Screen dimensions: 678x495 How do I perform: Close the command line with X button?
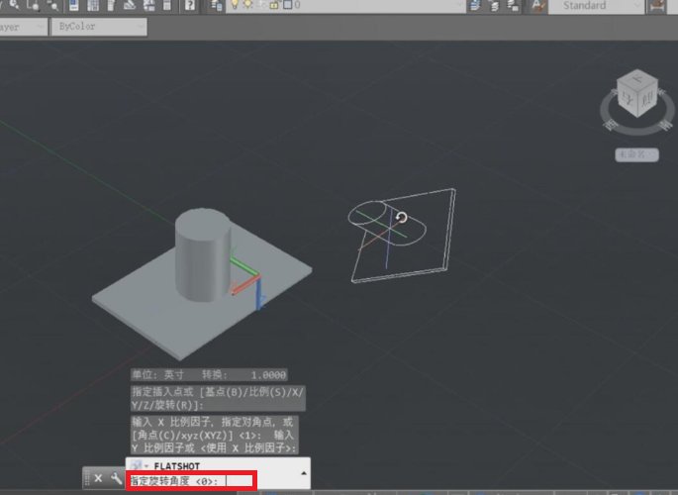coord(98,479)
